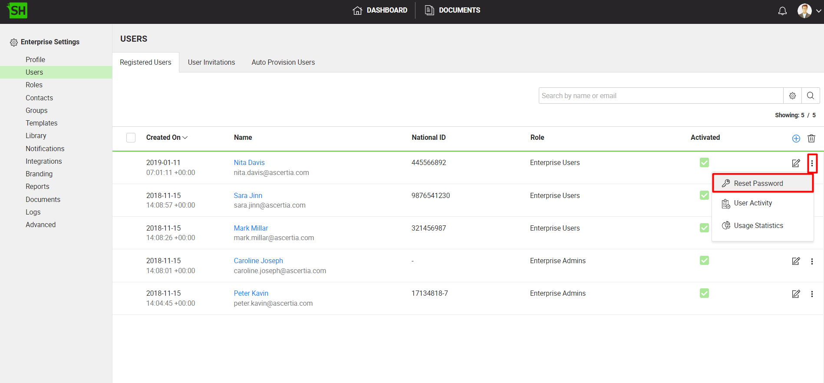Viewport: 824px width, 383px height.
Task: Click the notification bell icon
Action: click(782, 11)
